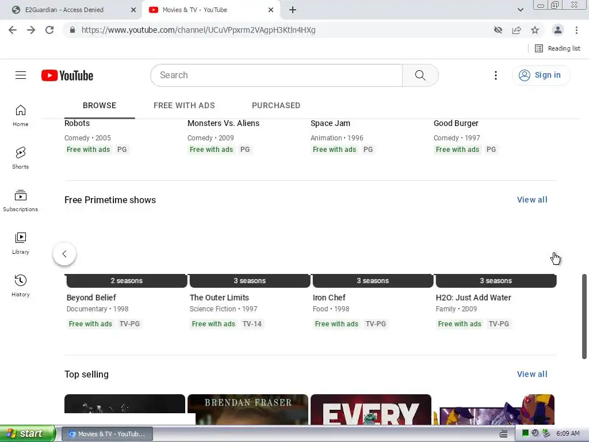Open the Robots movie title
The image size is (589, 442).
[x=77, y=123]
